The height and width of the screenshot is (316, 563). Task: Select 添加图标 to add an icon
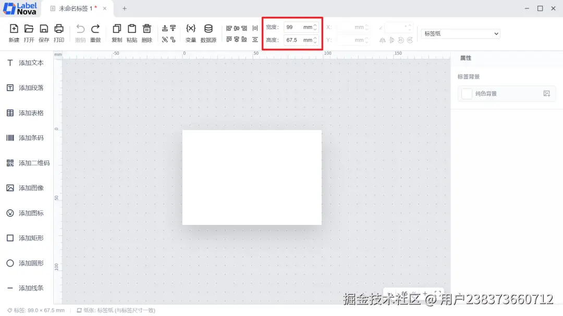(26, 213)
